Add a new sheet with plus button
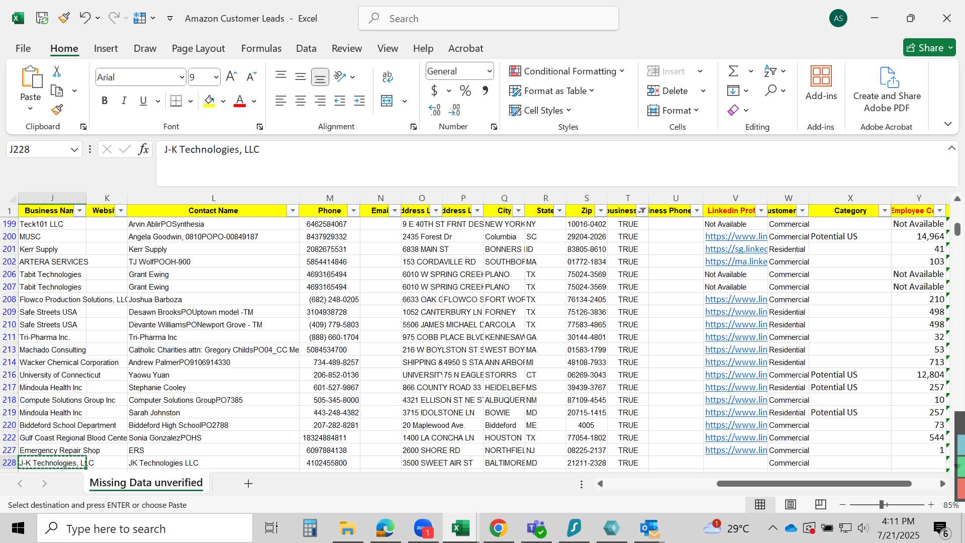This screenshot has height=543, width=965. pos(248,483)
